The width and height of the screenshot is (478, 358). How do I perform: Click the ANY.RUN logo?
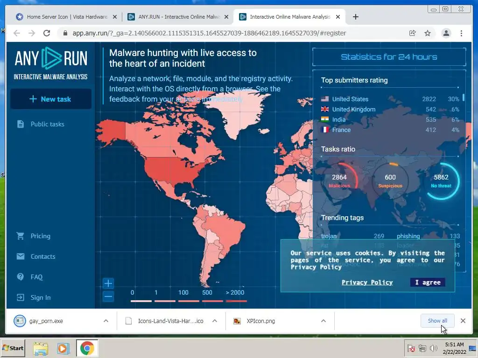tap(50, 63)
